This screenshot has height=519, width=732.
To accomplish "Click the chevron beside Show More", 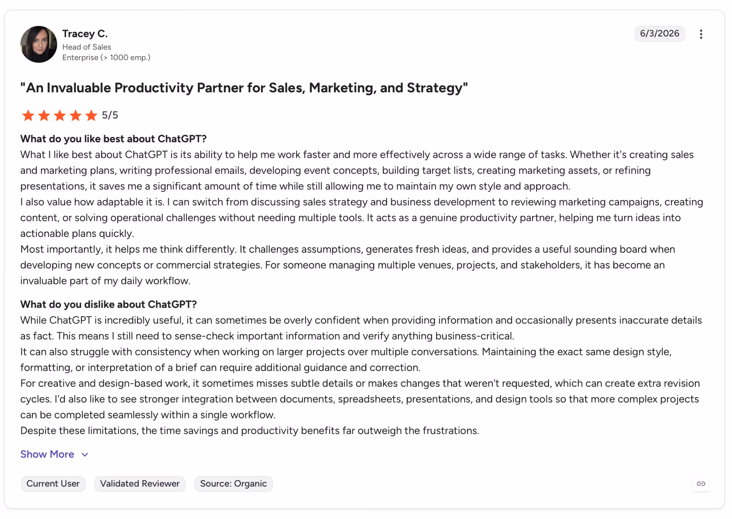I will 85,455.
